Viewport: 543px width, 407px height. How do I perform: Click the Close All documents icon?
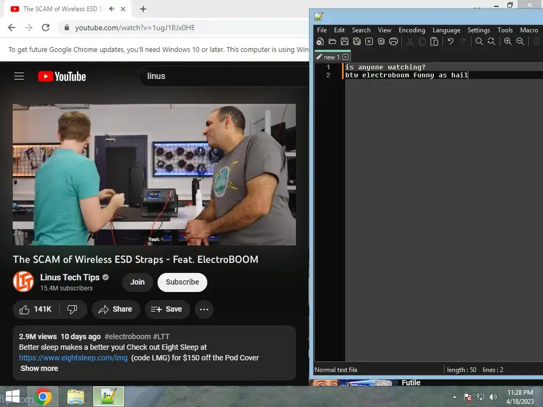(x=381, y=41)
